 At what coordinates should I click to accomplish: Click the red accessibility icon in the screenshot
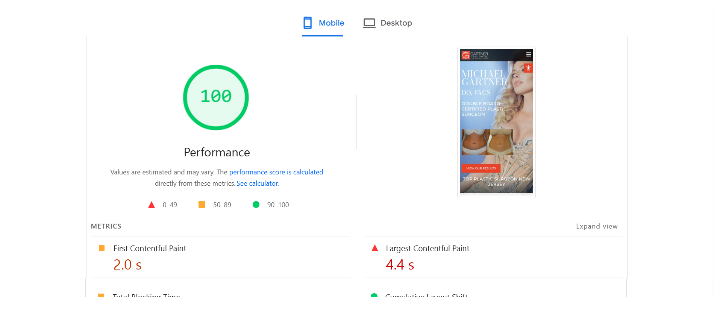[528, 68]
